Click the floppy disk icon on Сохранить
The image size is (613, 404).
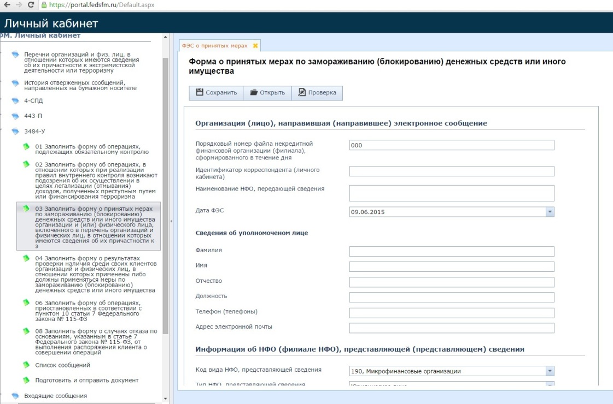pos(200,92)
